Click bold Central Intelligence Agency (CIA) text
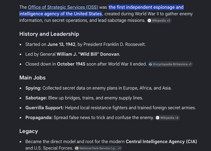The image size is (211, 151). (x=161, y=142)
